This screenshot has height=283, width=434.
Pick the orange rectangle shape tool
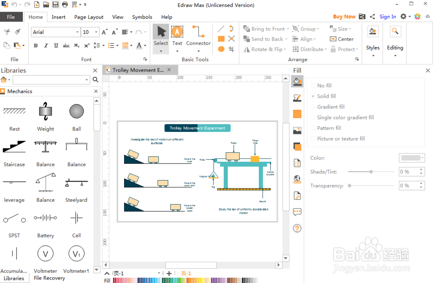click(221, 39)
